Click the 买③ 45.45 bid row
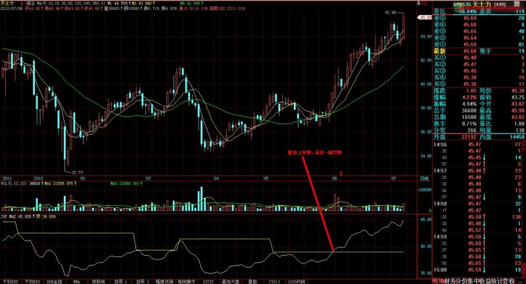526x284 pixels. click(479, 71)
